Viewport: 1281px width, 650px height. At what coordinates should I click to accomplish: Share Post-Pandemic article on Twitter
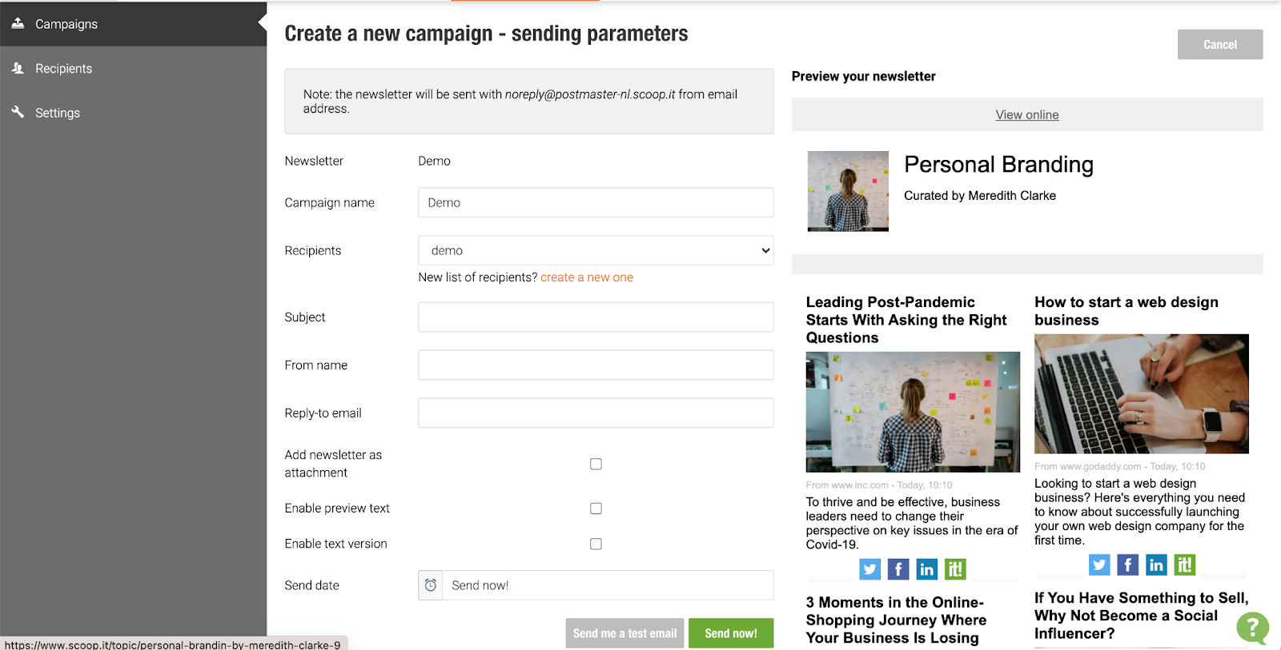coord(870,569)
